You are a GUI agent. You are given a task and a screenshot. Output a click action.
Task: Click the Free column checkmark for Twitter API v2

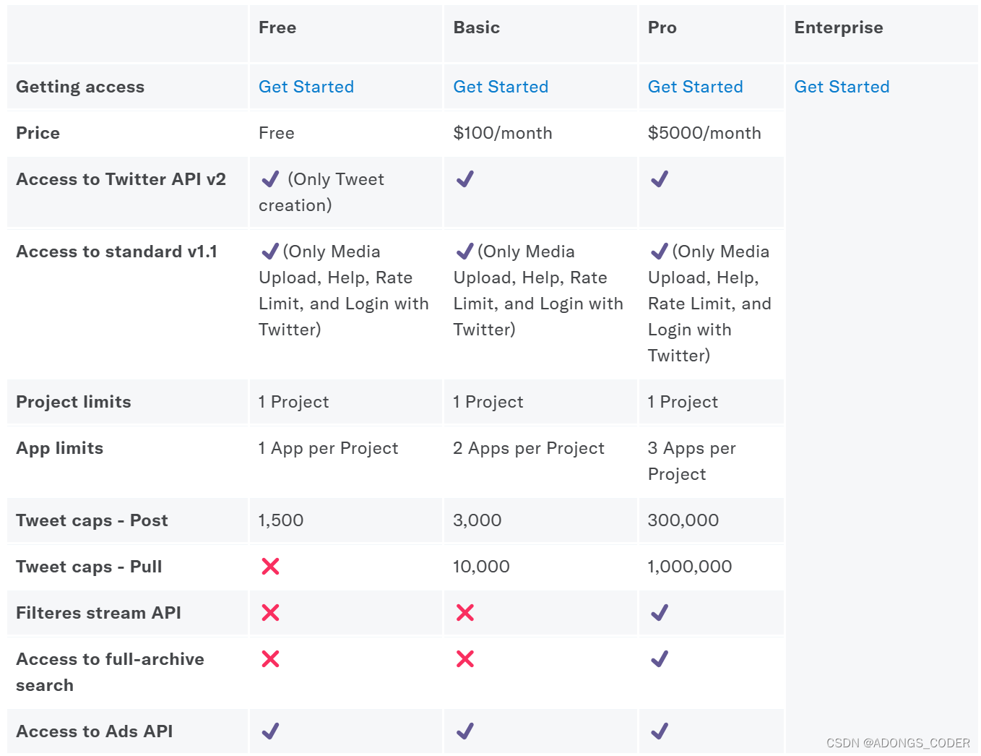tap(270, 179)
